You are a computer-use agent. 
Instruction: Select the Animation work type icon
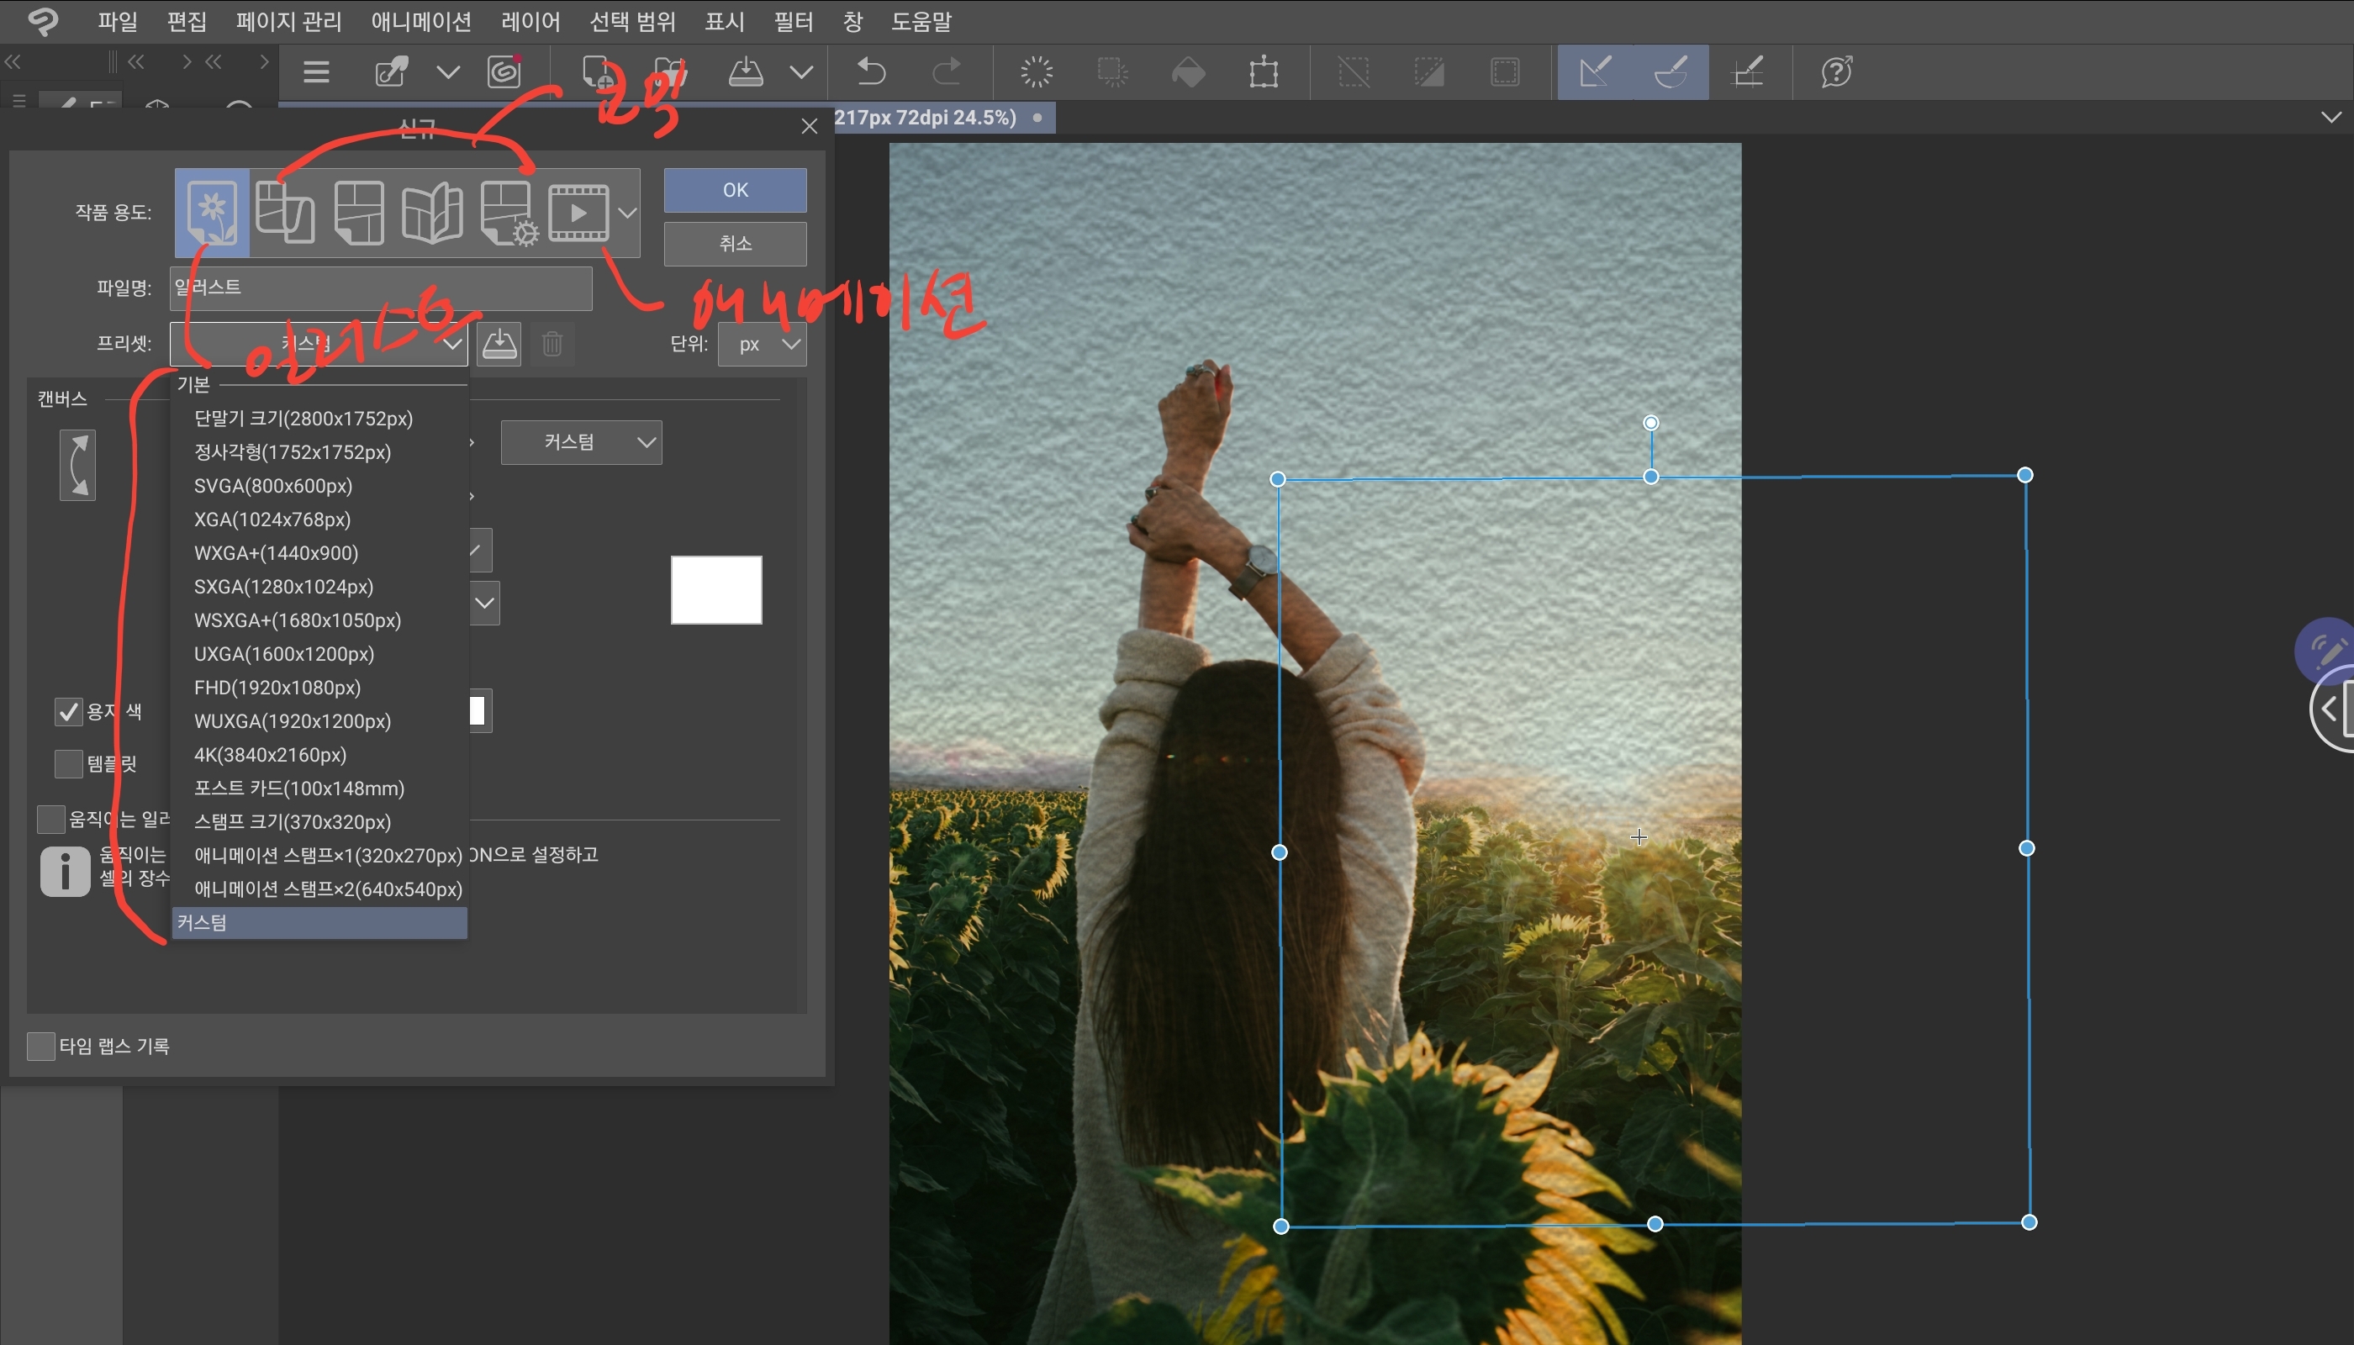point(578,213)
